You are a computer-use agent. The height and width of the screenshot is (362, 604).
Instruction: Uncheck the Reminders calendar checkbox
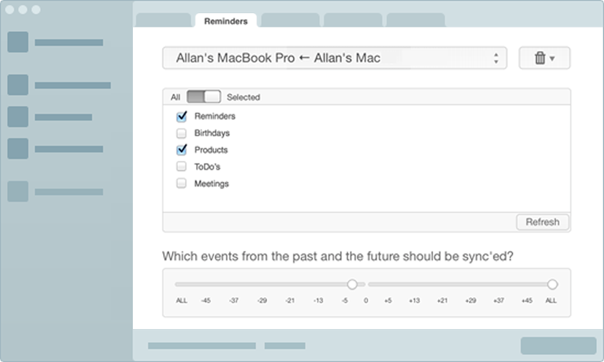[x=181, y=116]
